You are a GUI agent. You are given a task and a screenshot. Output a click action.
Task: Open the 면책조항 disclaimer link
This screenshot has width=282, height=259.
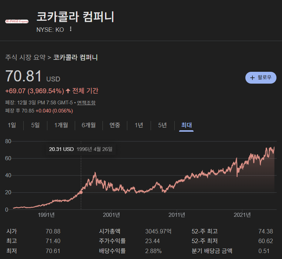click(x=86, y=103)
